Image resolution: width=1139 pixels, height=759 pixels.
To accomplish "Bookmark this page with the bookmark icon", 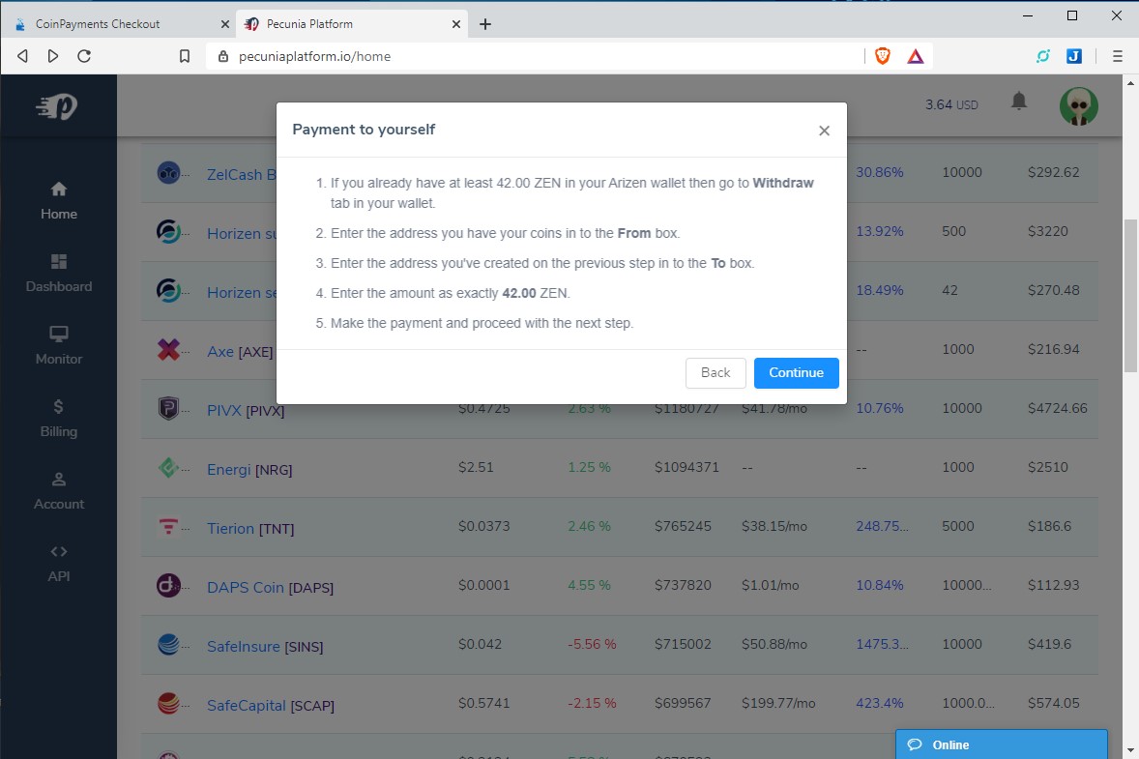I will pyautogui.click(x=185, y=56).
